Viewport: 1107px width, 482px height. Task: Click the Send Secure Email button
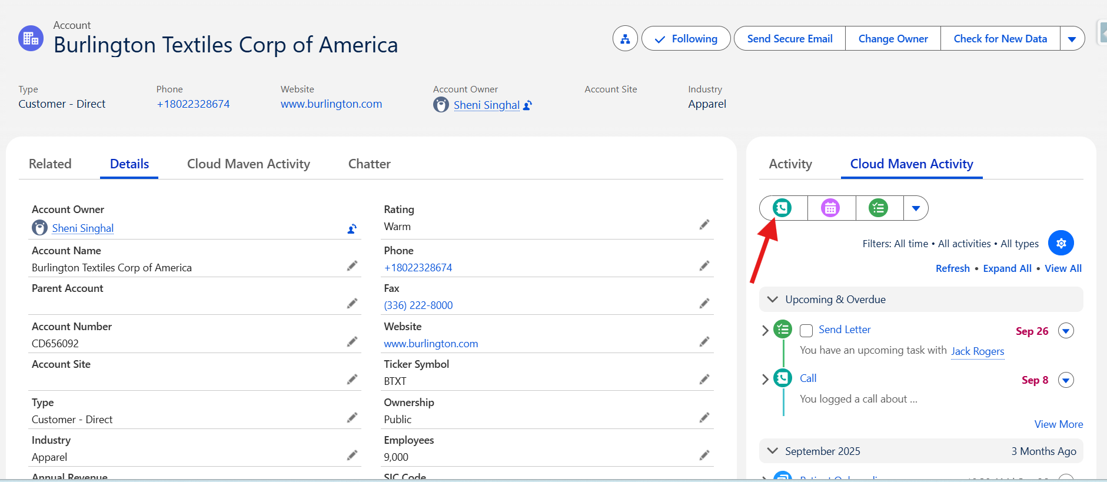pos(790,39)
